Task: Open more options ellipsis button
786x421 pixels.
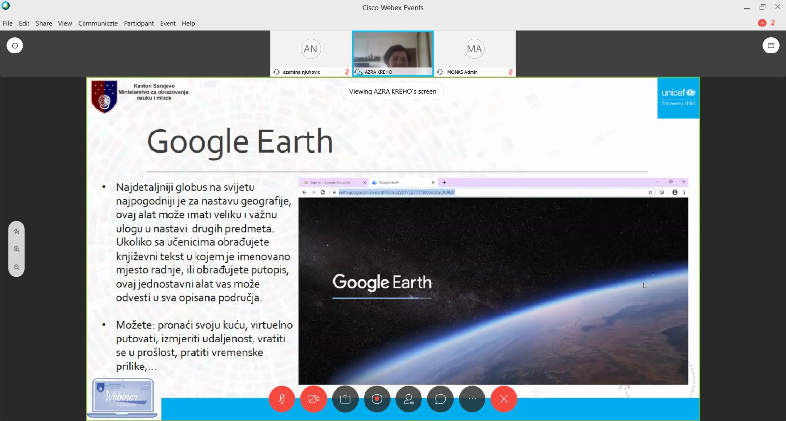Action: (x=472, y=399)
